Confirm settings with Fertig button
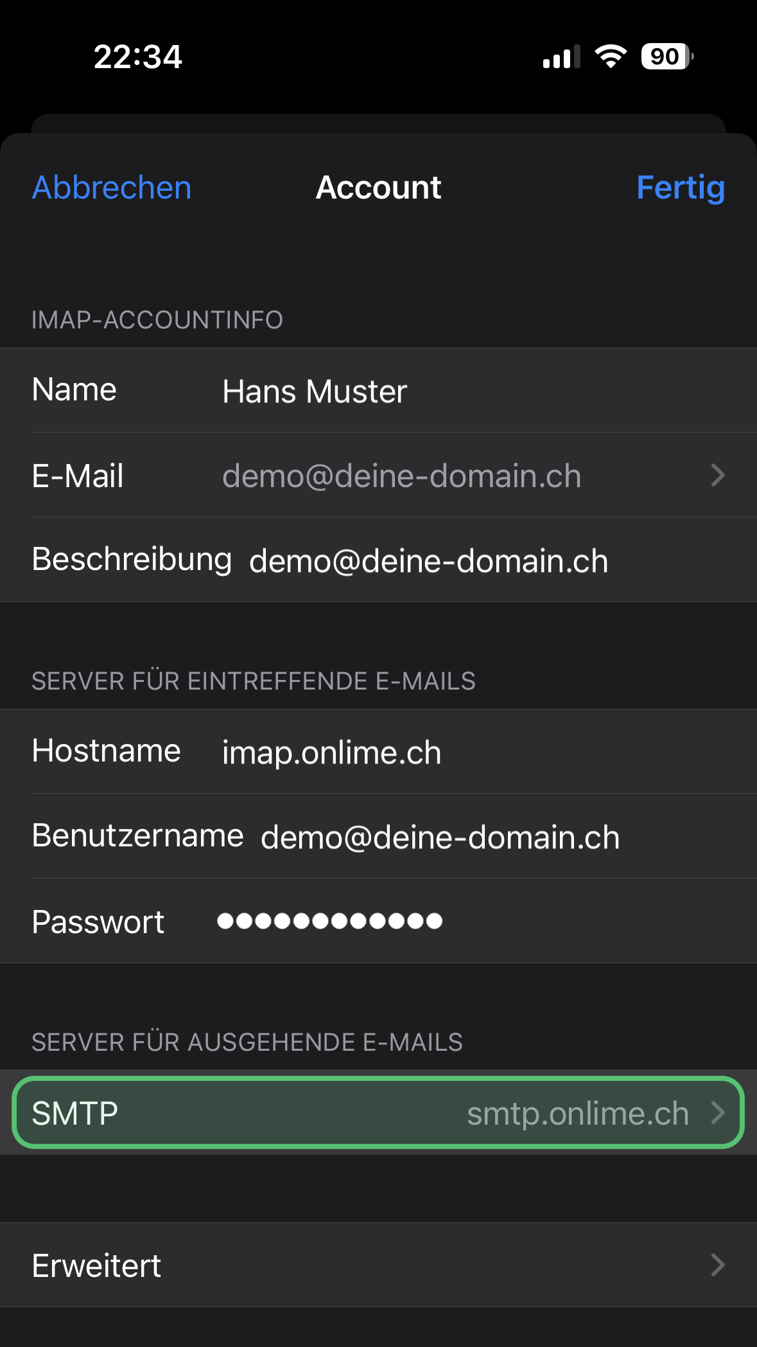 [681, 188]
